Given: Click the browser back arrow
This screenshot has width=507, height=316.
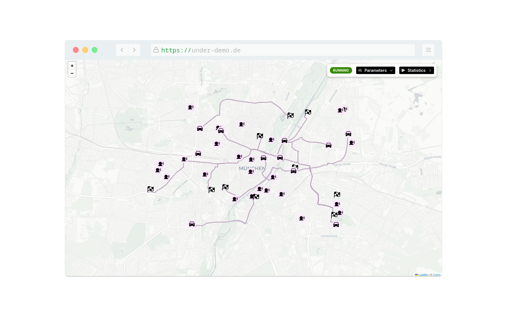Looking at the screenshot, I should (122, 50).
